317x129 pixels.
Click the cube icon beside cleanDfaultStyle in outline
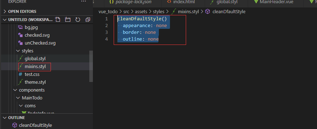[15, 125]
